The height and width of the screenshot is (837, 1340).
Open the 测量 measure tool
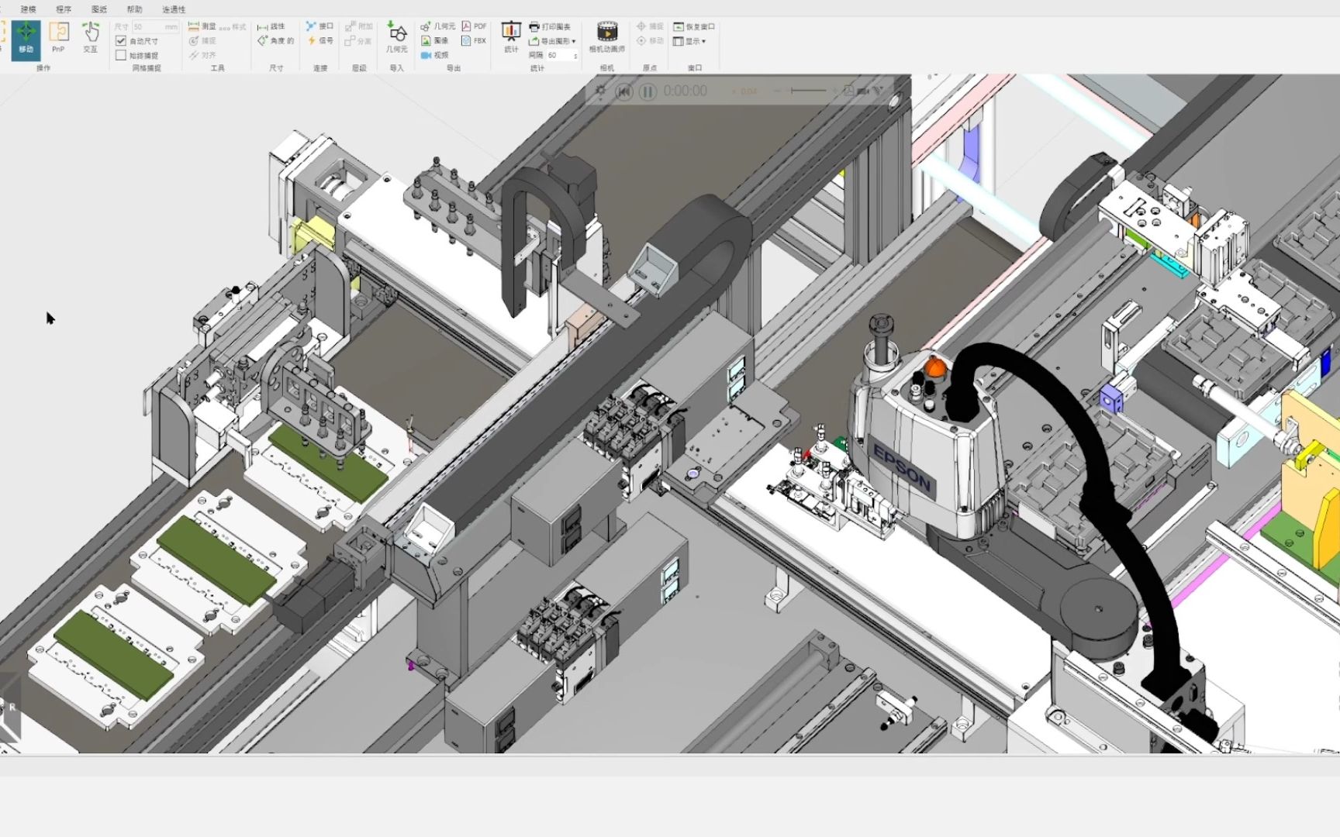tap(202, 26)
